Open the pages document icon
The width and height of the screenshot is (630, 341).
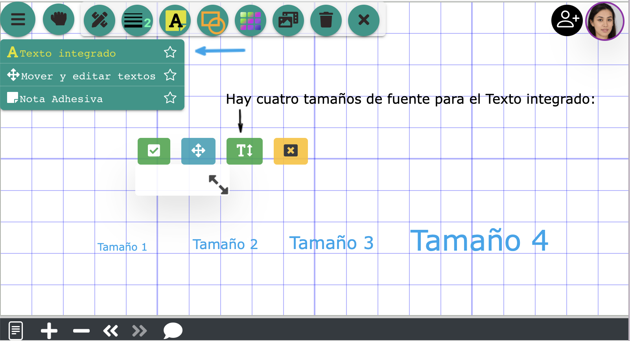tap(16, 330)
